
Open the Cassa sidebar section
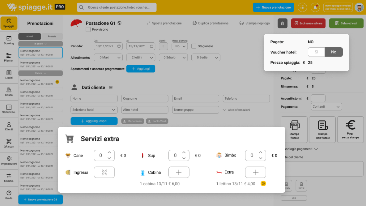(9, 92)
